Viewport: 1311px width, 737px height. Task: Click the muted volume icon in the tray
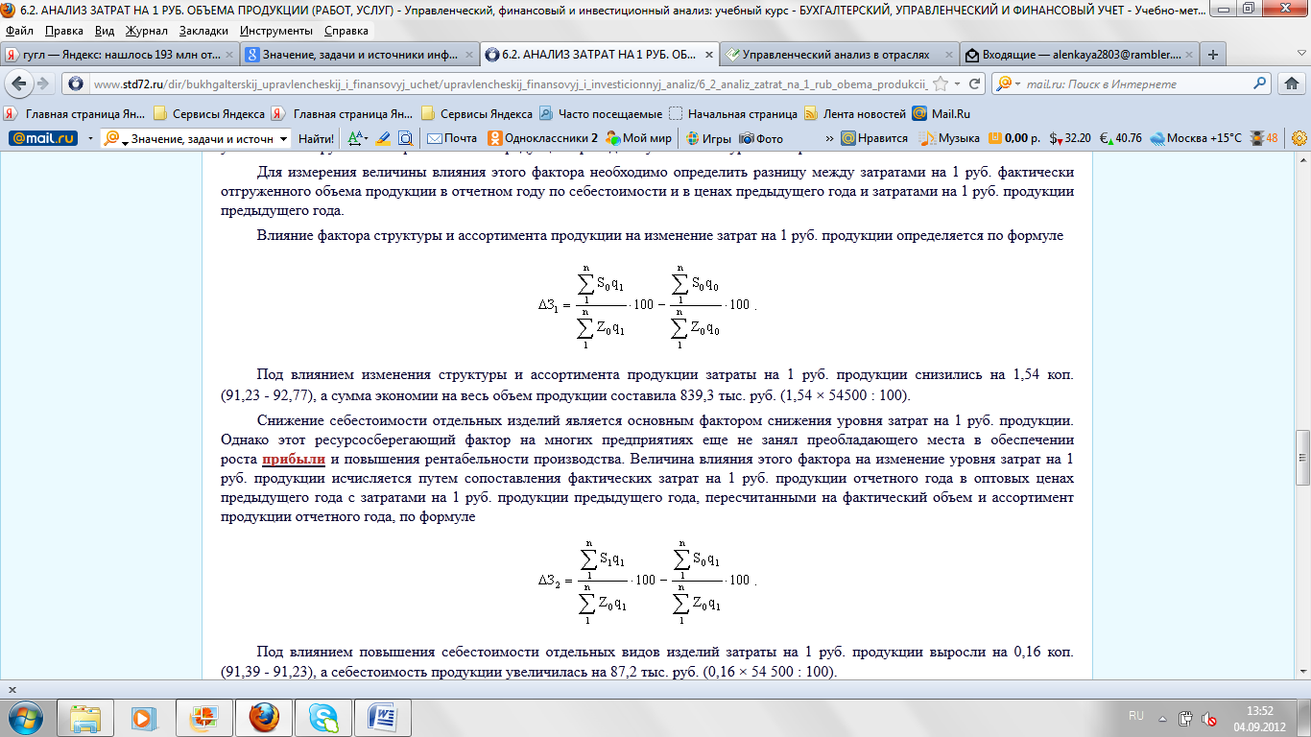(x=1211, y=717)
